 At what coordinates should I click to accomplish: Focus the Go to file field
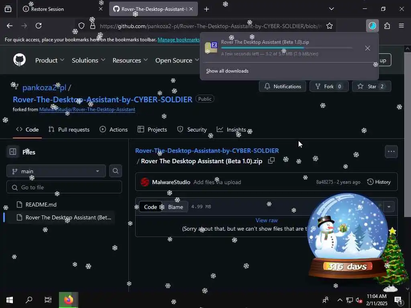64,187
